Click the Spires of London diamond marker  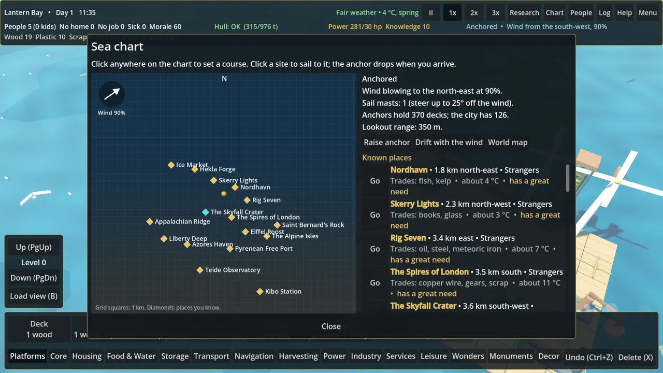click(232, 217)
